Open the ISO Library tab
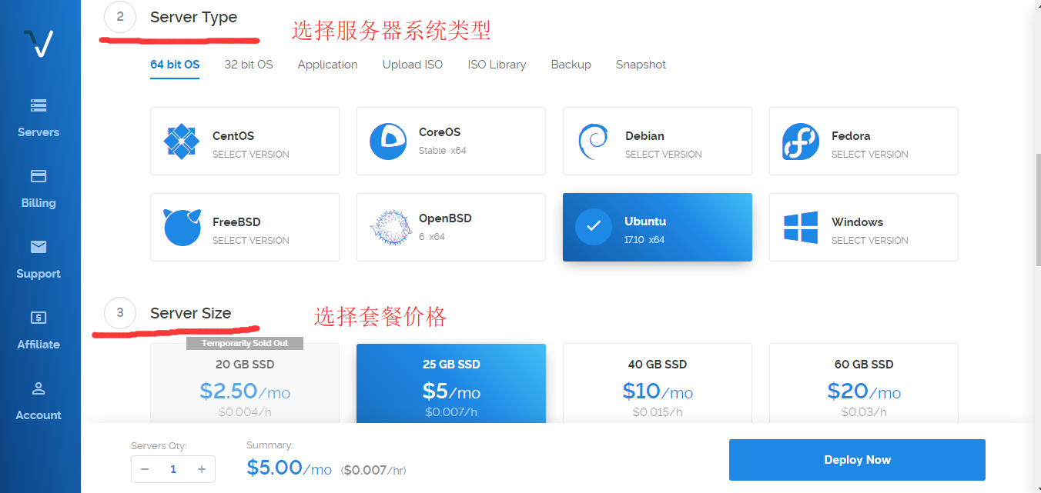 [497, 65]
